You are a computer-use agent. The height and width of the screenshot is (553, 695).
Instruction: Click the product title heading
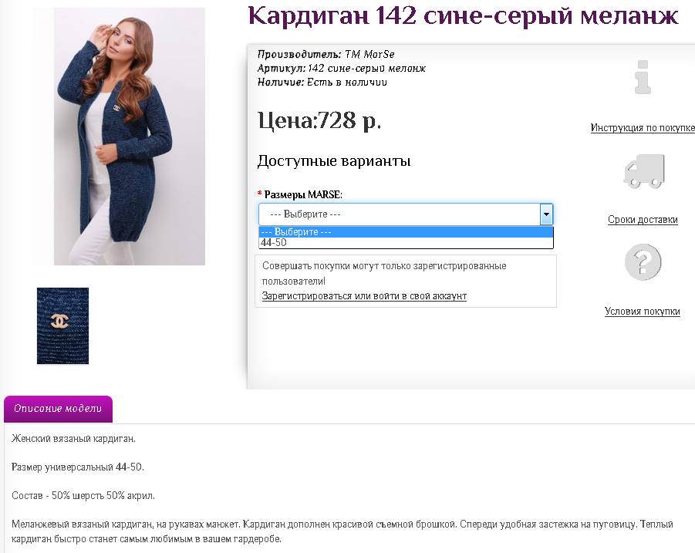click(463, 15)
